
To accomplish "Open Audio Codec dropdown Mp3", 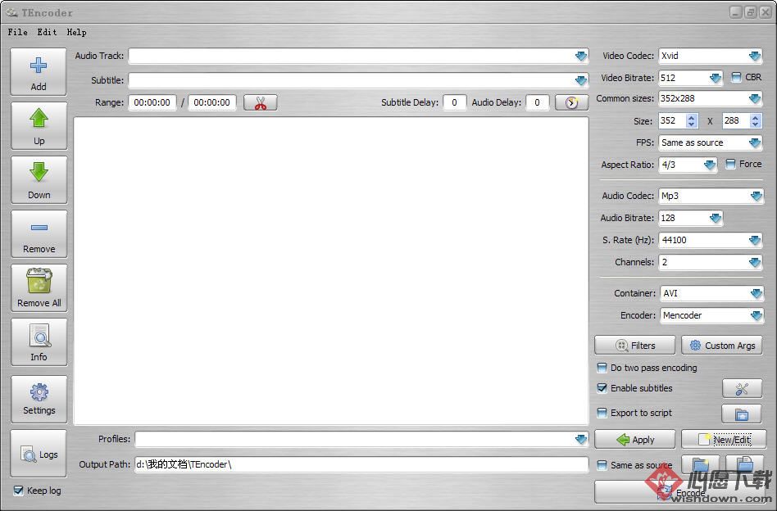I will [x=711, y=196].
